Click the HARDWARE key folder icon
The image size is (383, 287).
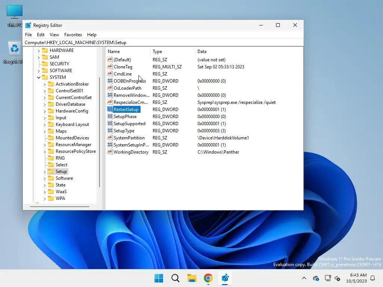tap(45, 50)
